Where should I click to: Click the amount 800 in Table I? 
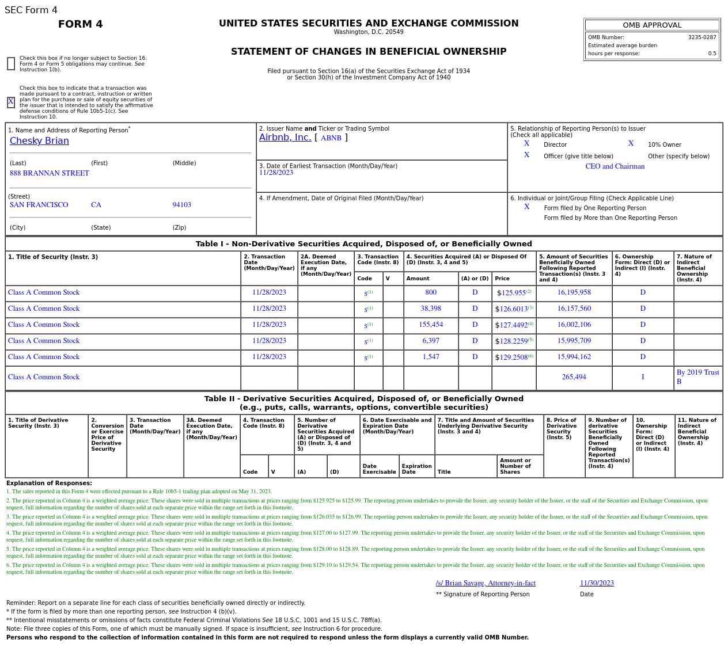[431, 292]
